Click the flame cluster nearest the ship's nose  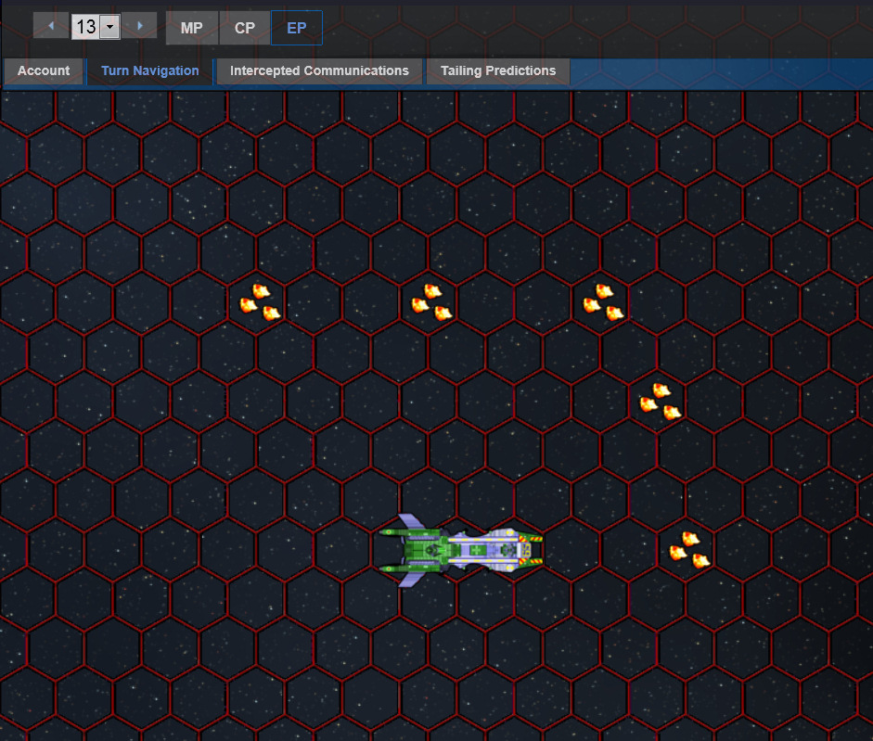[689, 551]
